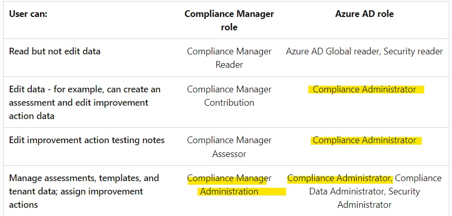Viewport: 452px width, 216px height.
Task: Click the "Azure AD role" column header
Action: click(x=364, y=14)
